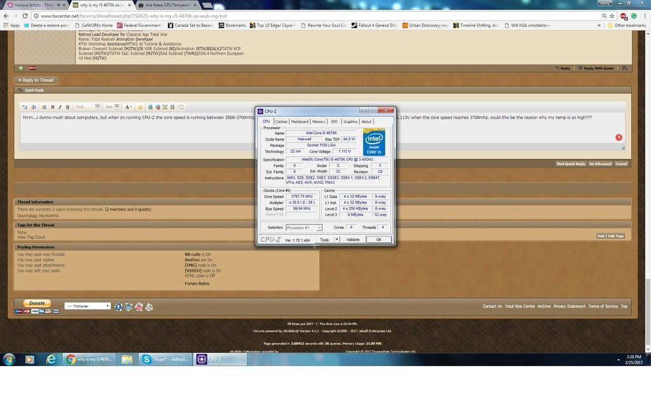
Task: Click the Contact Us footer link
Action: point(492,306)
